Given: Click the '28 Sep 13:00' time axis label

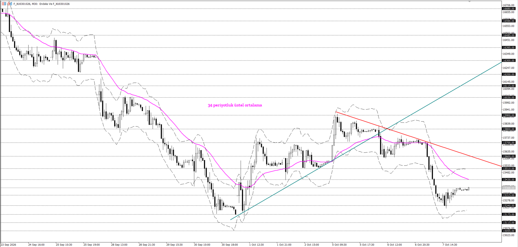Looking at the screenshot, I should click(119, 245).
